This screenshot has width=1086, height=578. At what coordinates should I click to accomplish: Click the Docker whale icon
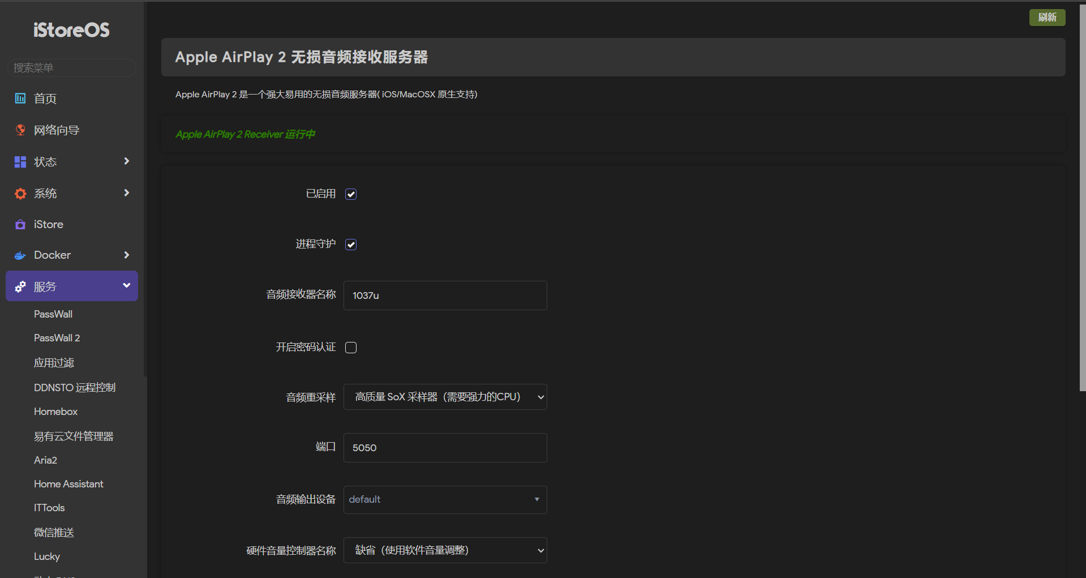click(20, 255)
